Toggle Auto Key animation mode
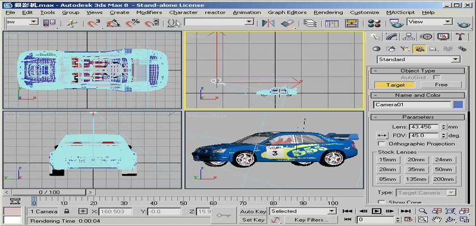Screen dimensions: 476x226 coord(253,211)
